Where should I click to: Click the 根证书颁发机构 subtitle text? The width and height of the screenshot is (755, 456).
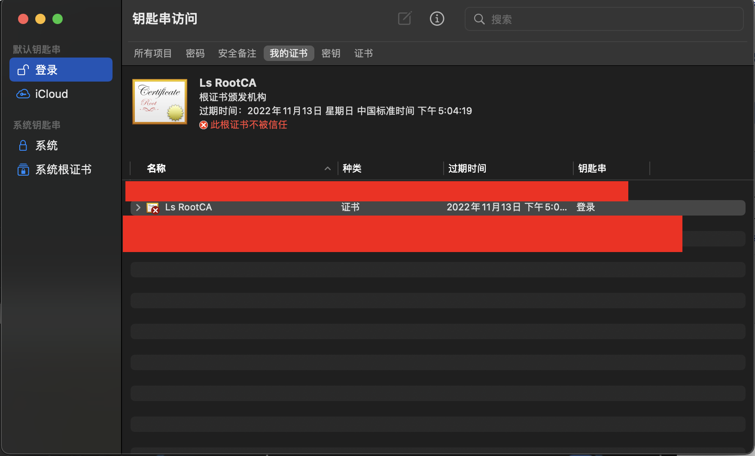[x=233, y=97]
